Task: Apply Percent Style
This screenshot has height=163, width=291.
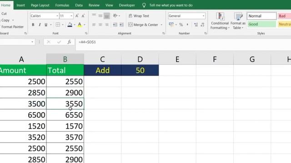Action: 181,24
